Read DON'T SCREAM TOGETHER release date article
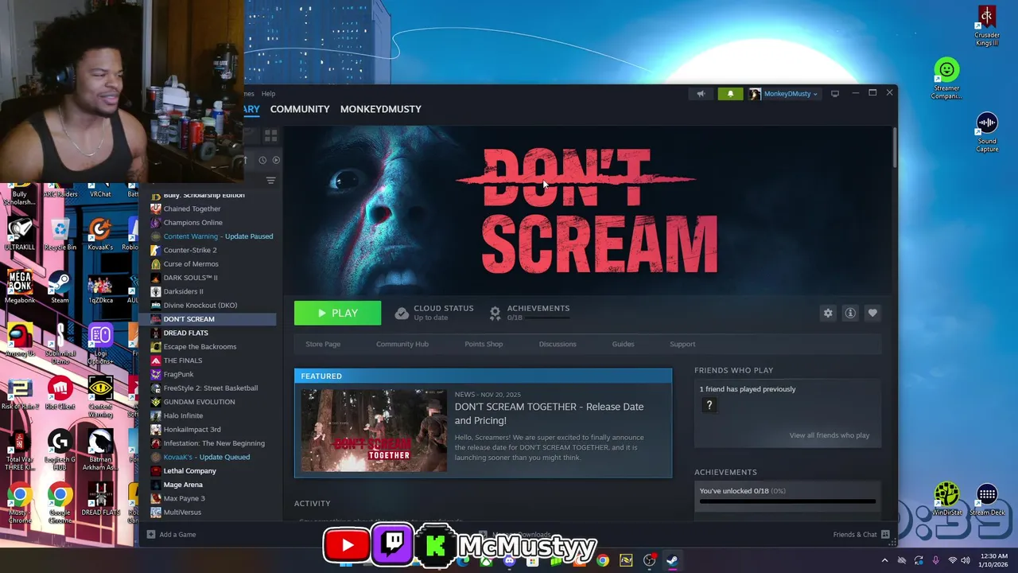 click(x=549, y=413)
